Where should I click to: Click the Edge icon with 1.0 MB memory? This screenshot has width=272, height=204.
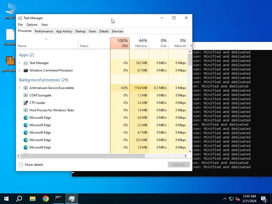pyautogui.click(x=26, y=147)
